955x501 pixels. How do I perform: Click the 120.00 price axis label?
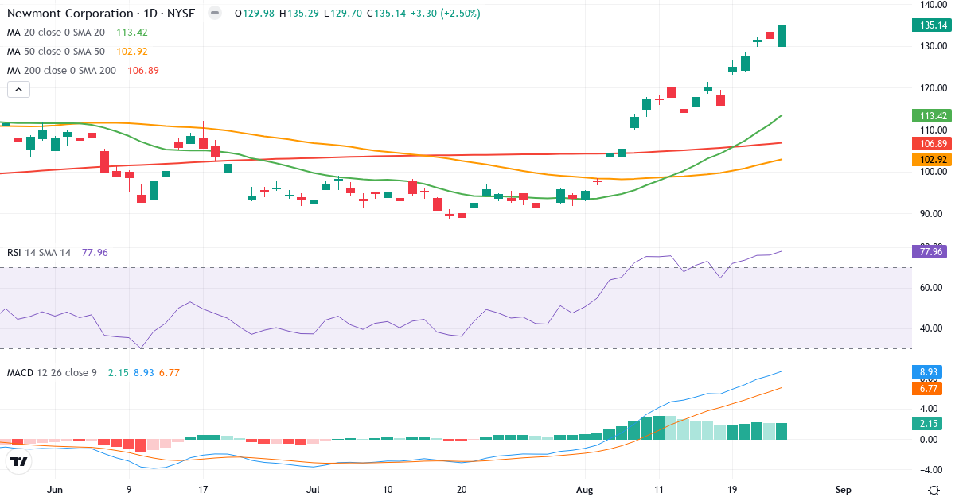click(x=933, y=88)
